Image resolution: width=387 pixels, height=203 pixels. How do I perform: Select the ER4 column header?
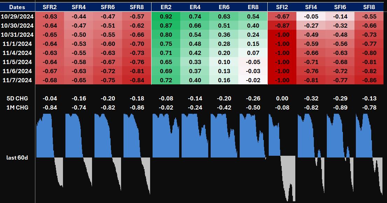click(195, 7)
